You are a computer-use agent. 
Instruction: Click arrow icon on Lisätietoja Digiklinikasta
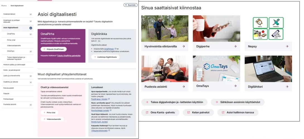click(x=95, y=57)
